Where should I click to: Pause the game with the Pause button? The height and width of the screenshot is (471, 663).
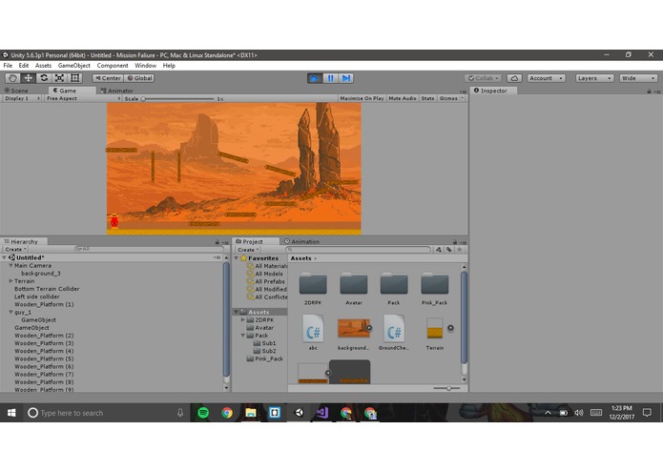coord(330,78)
